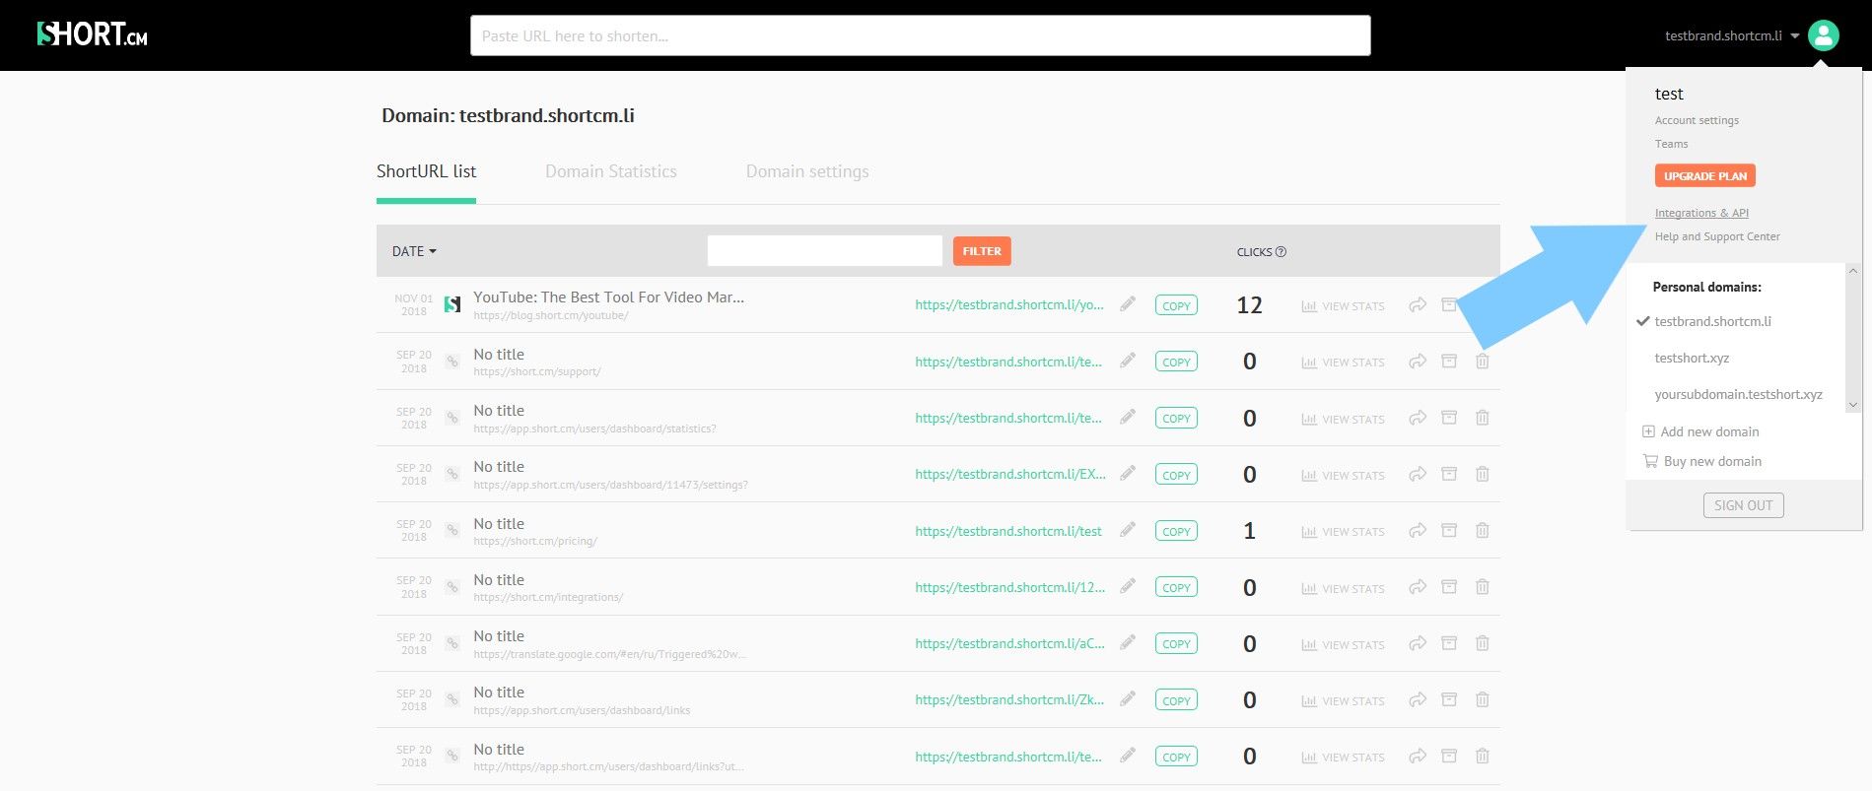The image size is (1872, 791).
Task: Select the testbrand.shortcm.li personal domain
Action: [1712, 321]
